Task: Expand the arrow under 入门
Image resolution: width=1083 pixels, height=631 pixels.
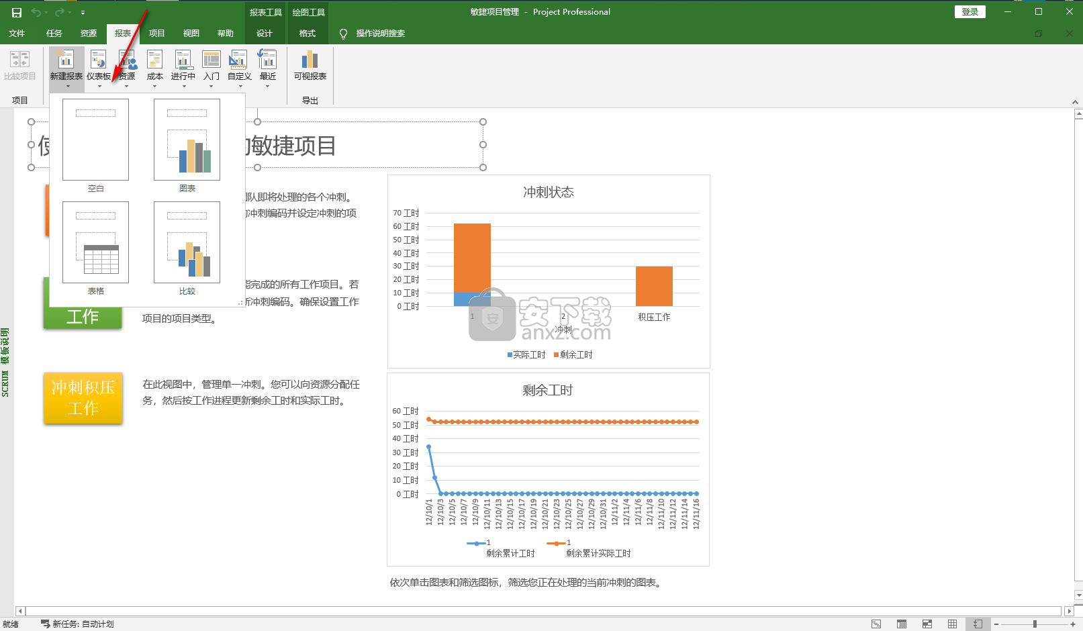Action: [211, 86]
